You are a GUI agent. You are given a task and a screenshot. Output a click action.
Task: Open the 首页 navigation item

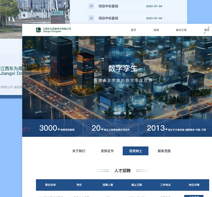[x=133, y=30]
